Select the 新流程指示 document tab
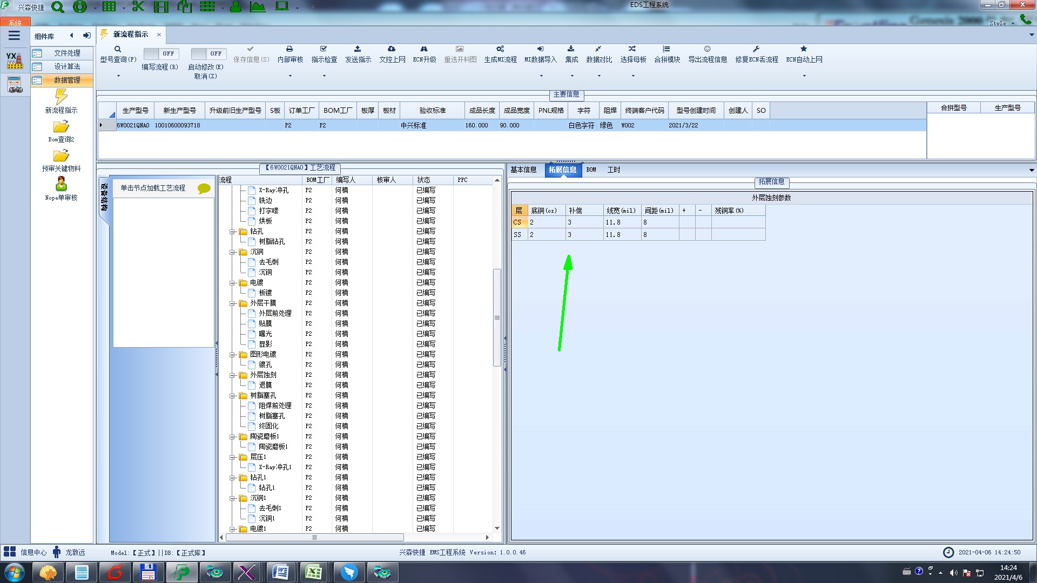 pos(130,35)
